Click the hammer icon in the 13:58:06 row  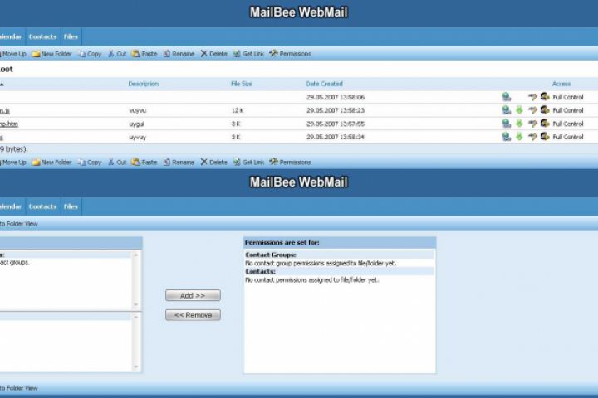[x=532, y=97]
